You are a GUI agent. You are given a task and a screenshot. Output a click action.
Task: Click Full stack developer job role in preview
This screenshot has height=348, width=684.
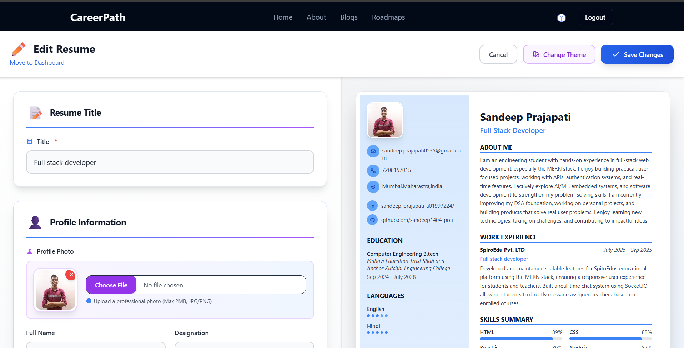504,259
